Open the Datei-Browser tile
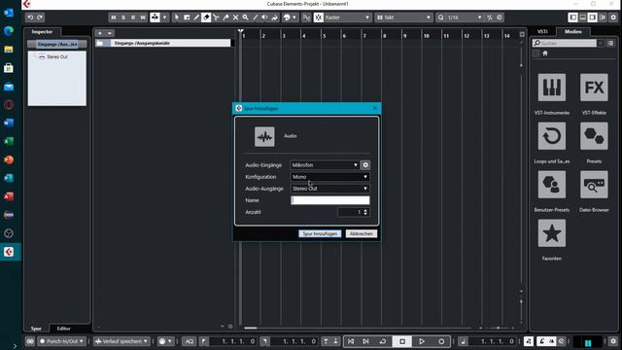 594,185
